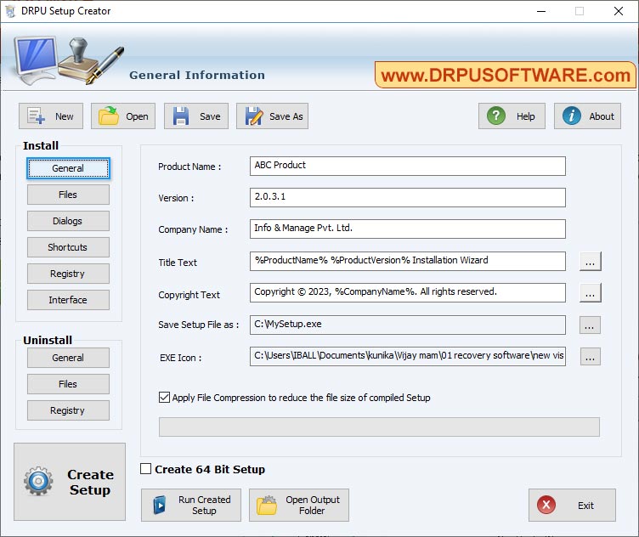This screenshot has height=537, width=639.
Task: Click the Product Name field
Action: (x=408, y=167)
